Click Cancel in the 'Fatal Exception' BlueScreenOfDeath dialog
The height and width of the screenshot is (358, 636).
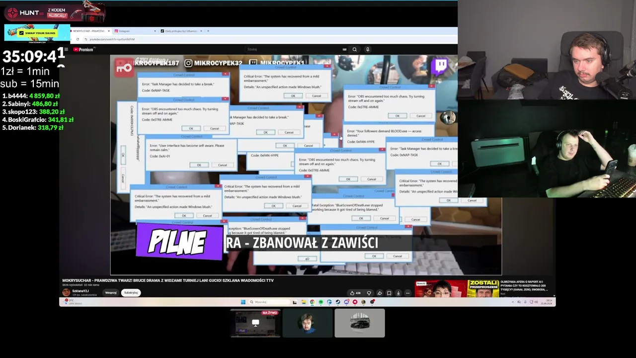384,218
